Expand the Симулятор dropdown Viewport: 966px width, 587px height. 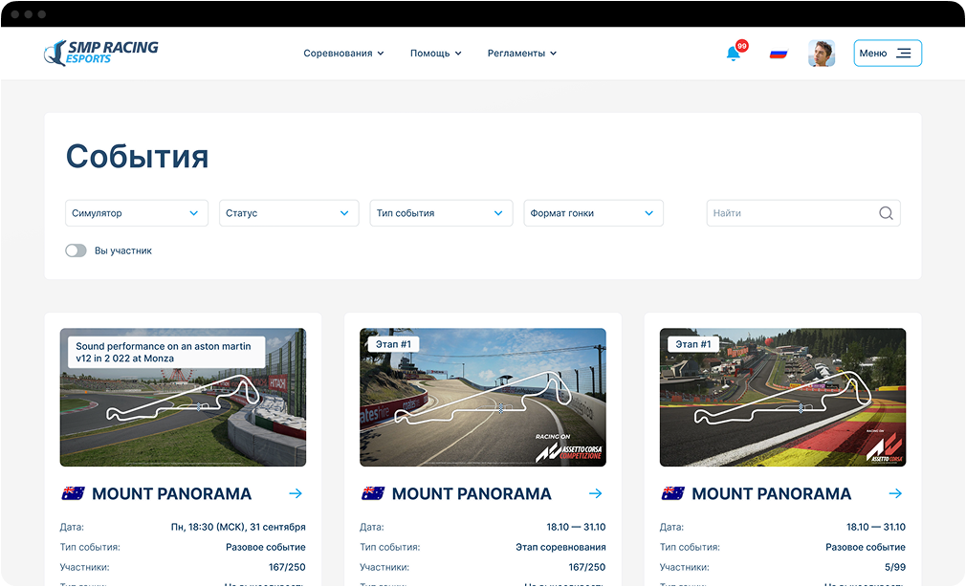[x=137, y=213]
